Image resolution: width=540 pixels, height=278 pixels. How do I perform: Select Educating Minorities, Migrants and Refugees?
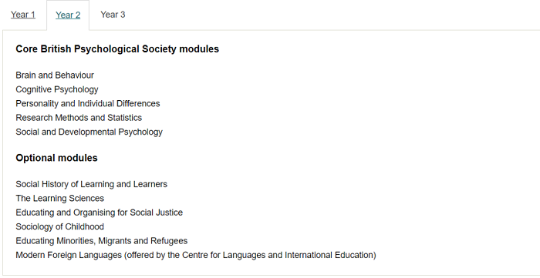[x=102, y=241]
